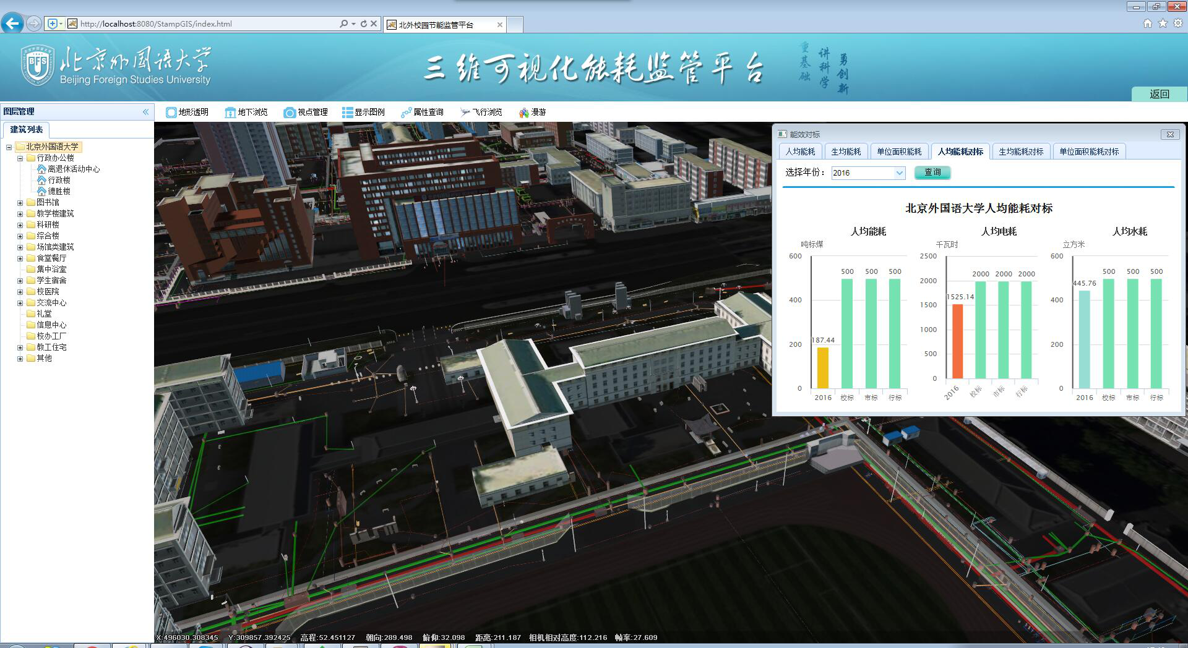
Task: Expand the 教学楼建筑 folder
Action: click(x=20, y=214)
